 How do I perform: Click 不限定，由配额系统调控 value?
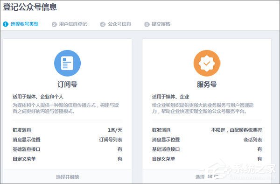click(237, 130)
